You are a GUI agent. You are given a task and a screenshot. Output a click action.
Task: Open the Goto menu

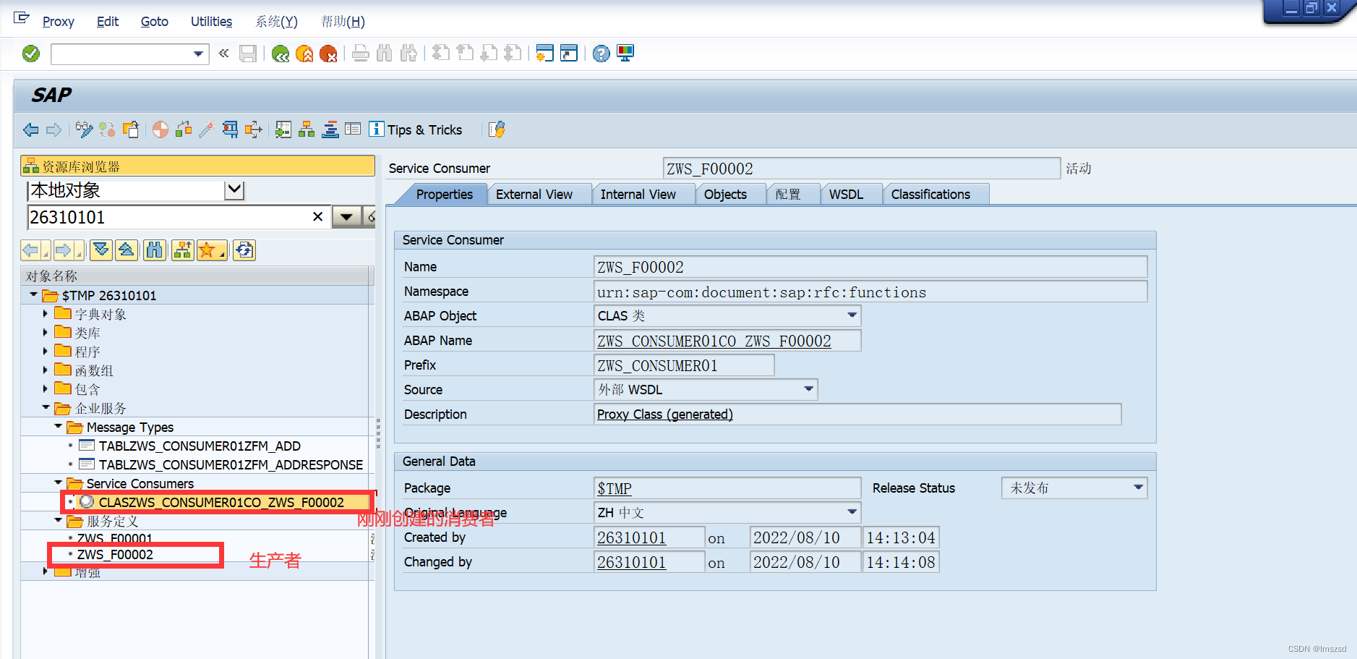154,22
